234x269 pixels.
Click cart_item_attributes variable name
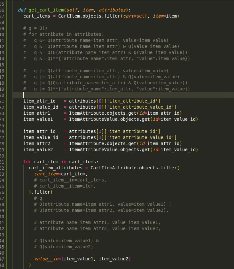point(55,168)
